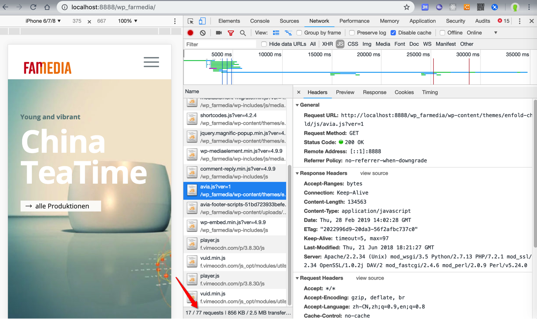Show overview waterfall view icon
Screen dimensions: 537x319
(x=288, y=33)
